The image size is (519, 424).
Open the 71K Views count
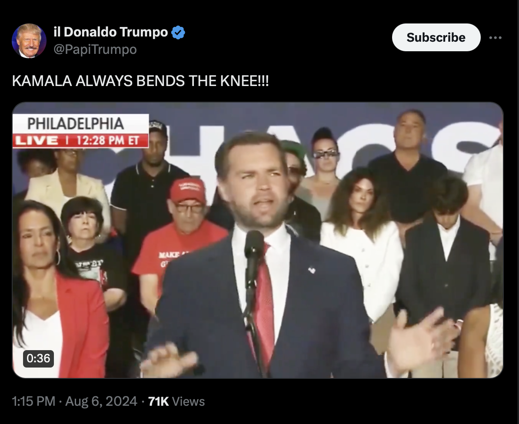pyautogui.click(x=176, y=401)
